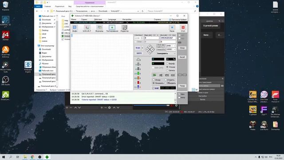Open File Explorer from the taskbar
The width and height of the screenshot is (284, 160).
(x=25, y=157)
